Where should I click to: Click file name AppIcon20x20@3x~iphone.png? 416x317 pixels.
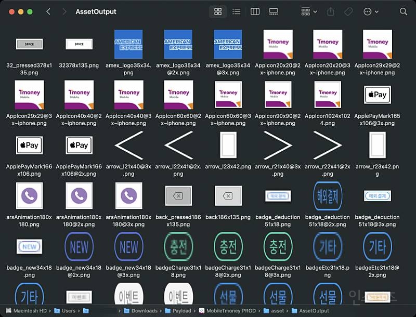(x=328, y=69)
